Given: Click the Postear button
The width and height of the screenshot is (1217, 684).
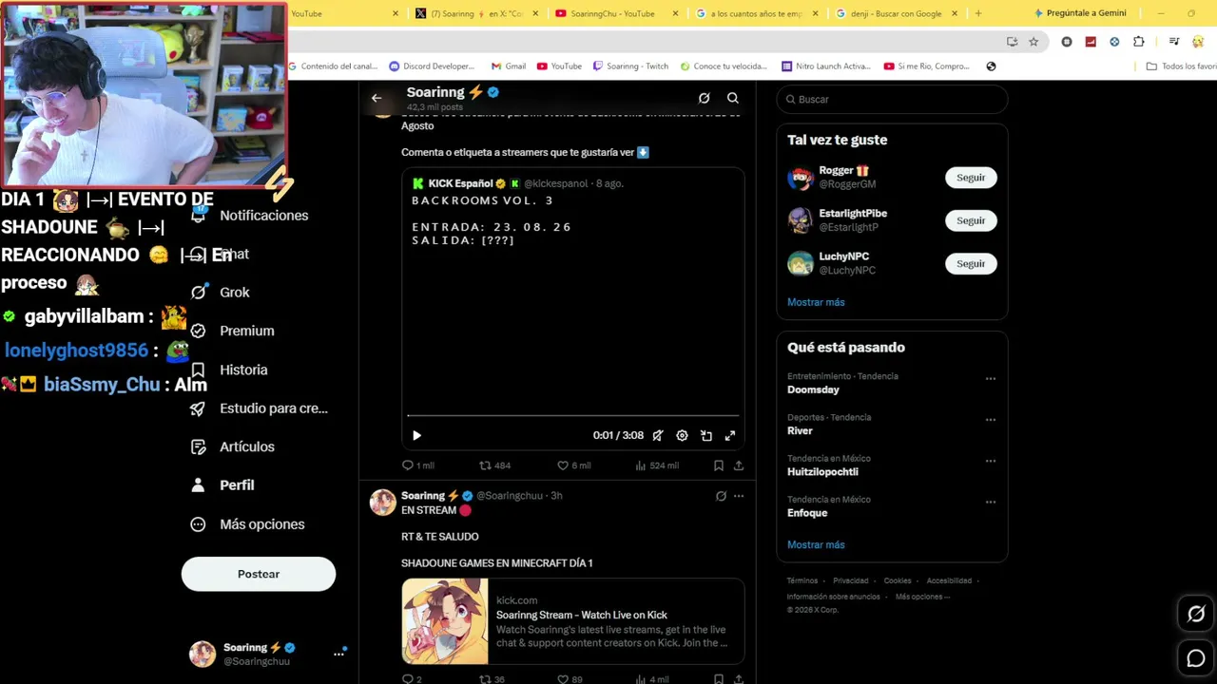Looking at the screenshot, I should [259, 574].
